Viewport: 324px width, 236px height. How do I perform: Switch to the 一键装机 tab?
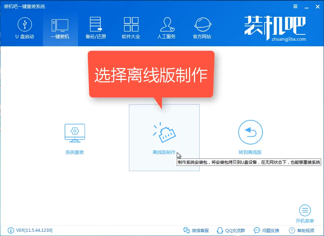tap(60, 28)
